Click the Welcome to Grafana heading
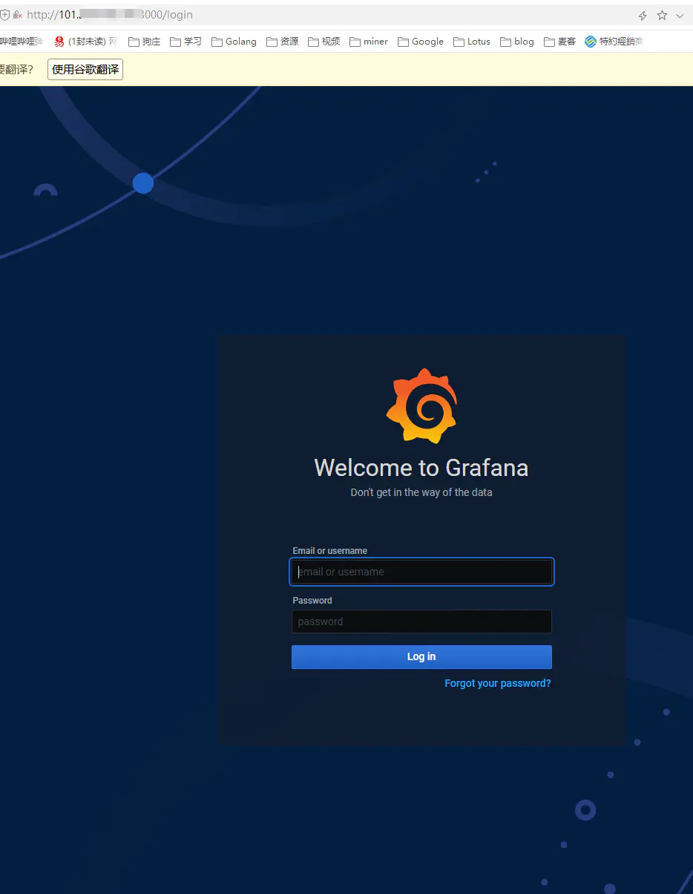The image size is (693, 894). [421, 468]
